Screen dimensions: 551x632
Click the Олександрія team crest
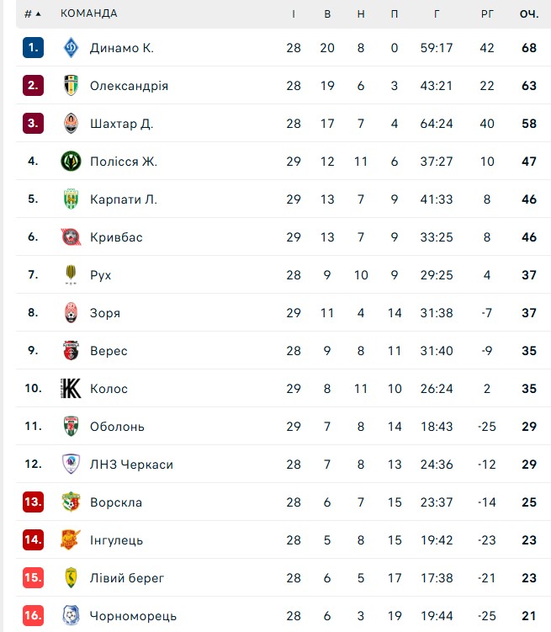coord(72,86)
